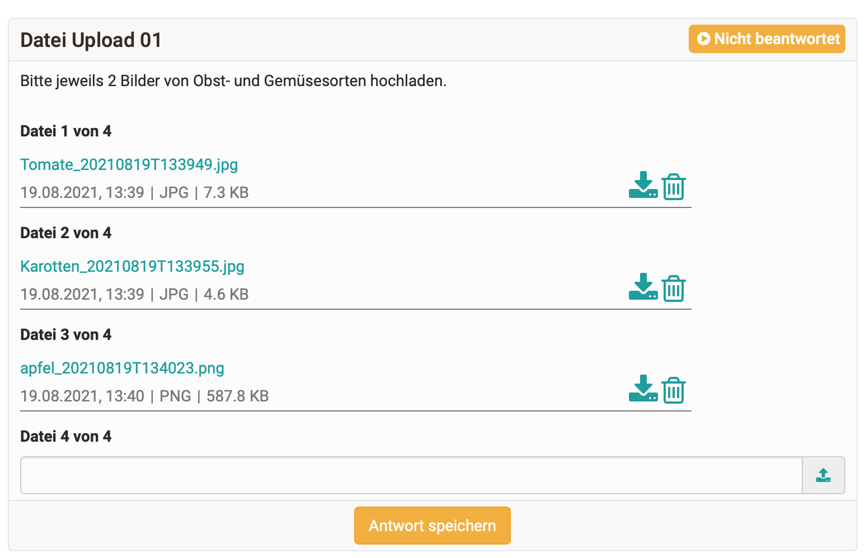Viewport: 865px width, 558px height.
Task: Click the Datei 3 von 4 label
Action: (x=66, y=335)
